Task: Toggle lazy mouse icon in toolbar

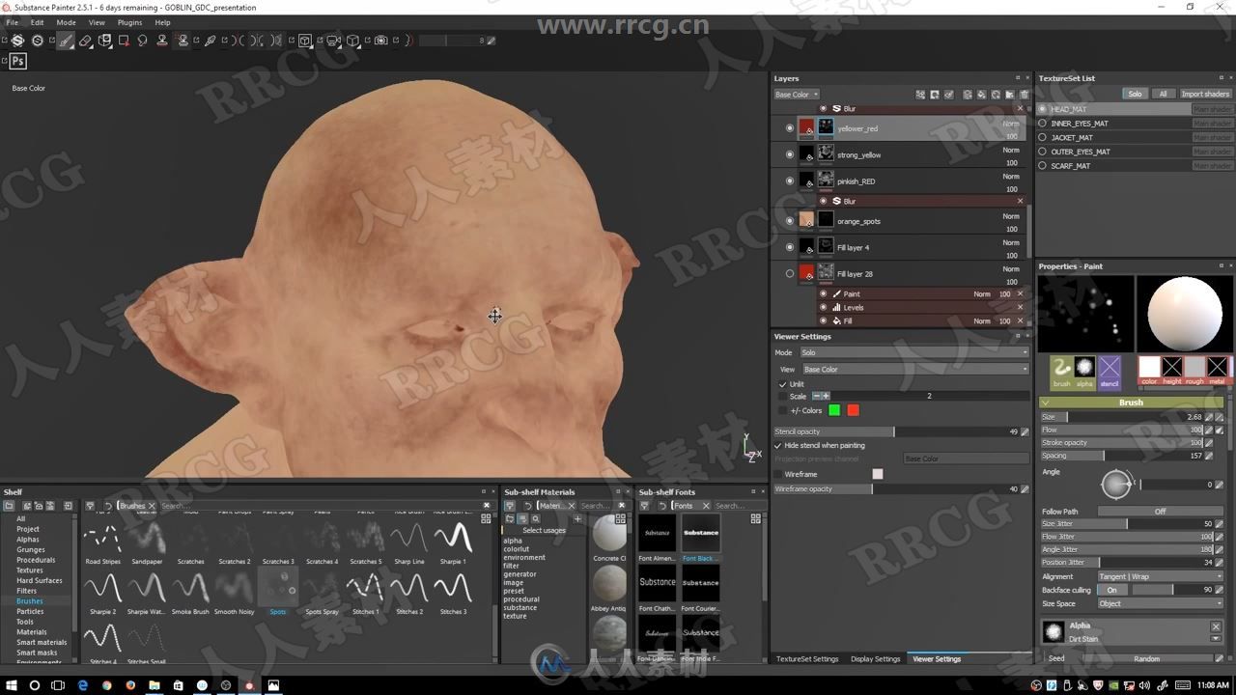Action: pyautogui.click(x=408, y=41)
